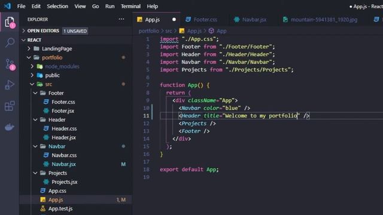The width and height of the screenshot is (383, 215).
Task: Expand the Open Editors section
Action: (x=24, y=30)
